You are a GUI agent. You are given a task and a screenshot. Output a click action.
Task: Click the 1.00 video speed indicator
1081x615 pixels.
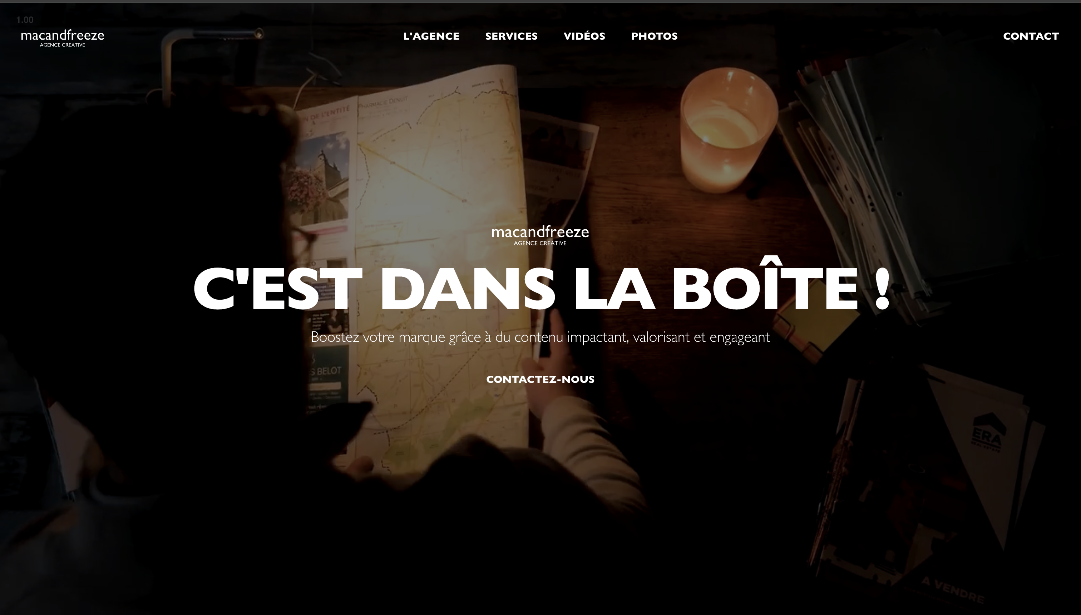(25, 20)
